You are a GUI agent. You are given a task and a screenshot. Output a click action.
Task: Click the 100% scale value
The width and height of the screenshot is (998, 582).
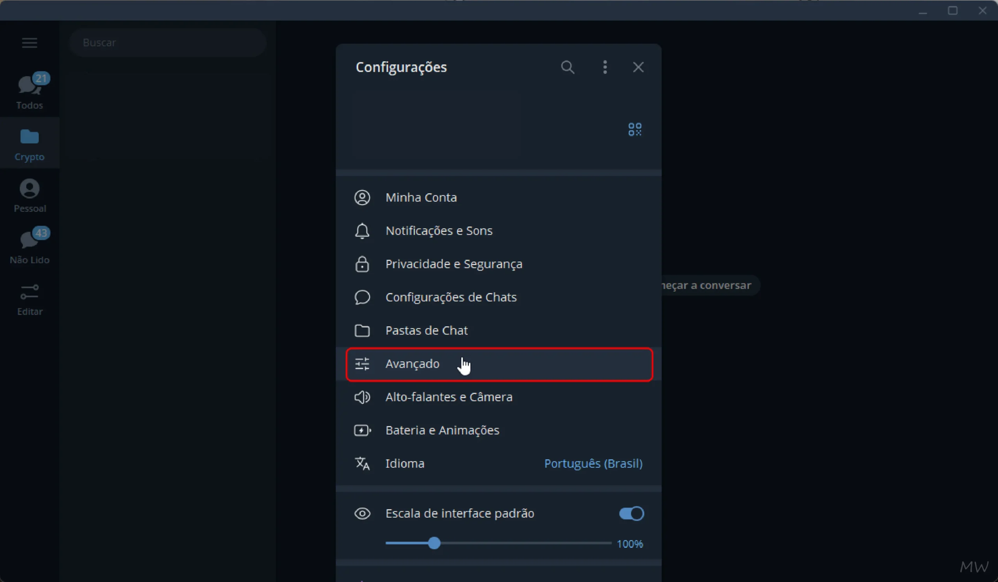(x=630, y=543)
